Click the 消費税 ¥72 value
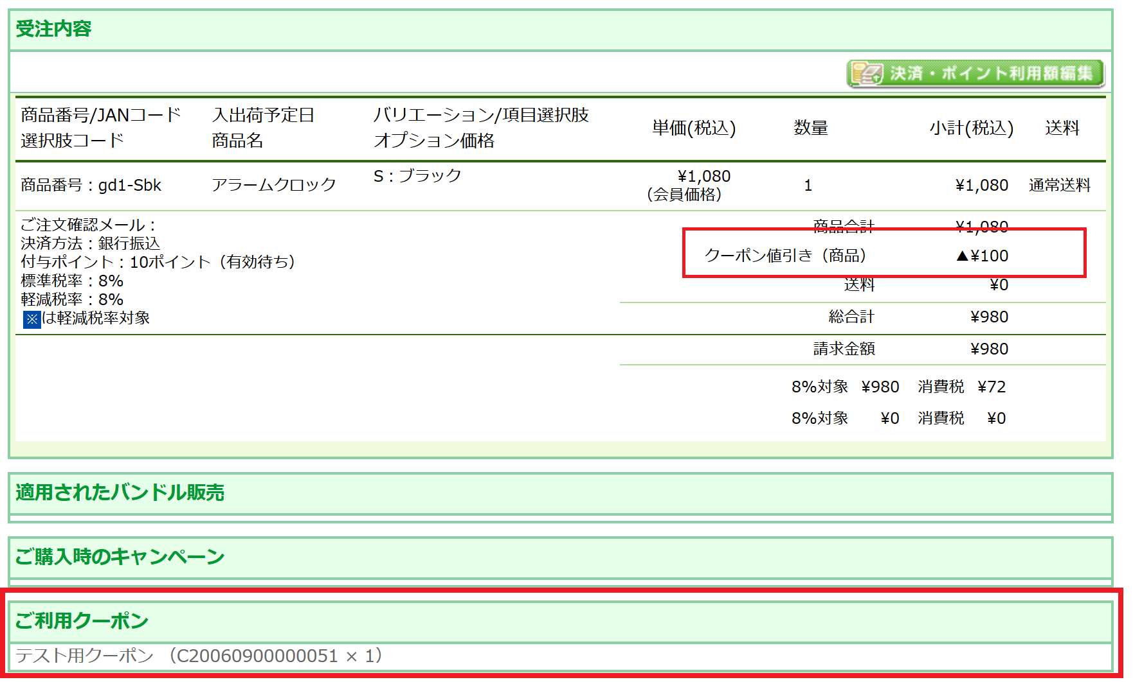 (992, 387)
